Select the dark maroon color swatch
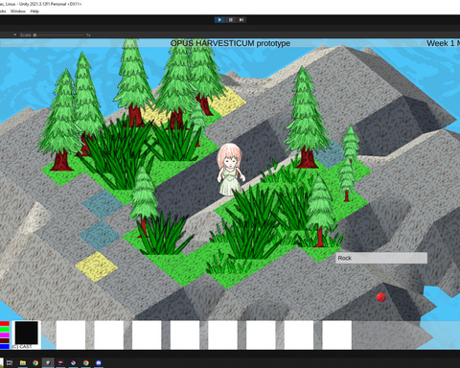This screenshot has width=460, height=368. click(x=5, y=341)
